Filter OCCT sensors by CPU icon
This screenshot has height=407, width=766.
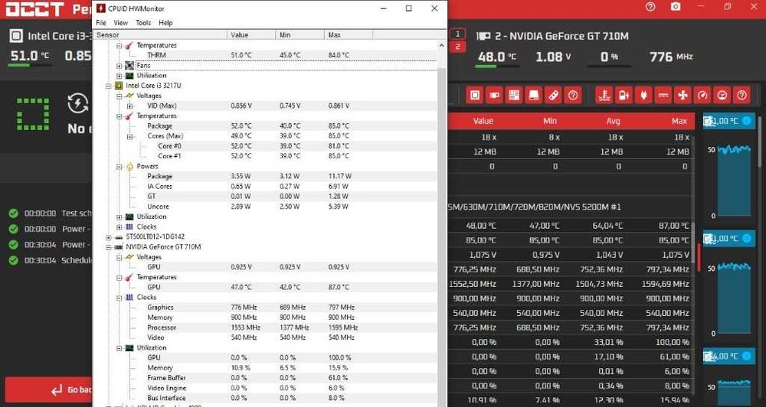[x=474, y=95]
